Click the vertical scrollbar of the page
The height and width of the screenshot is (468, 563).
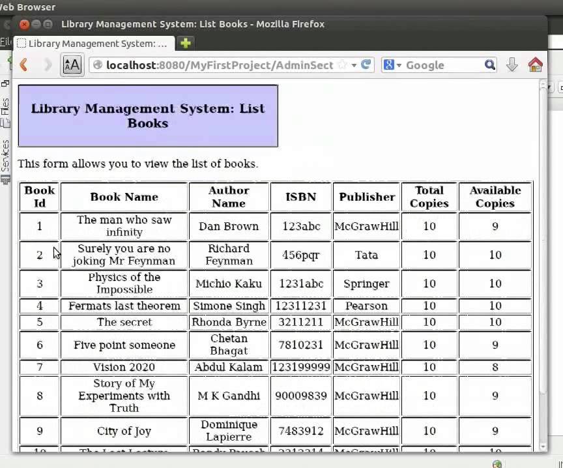[543, 266]
